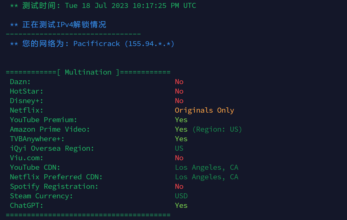
Task: Select the HotStar row label
Action: 26,91
